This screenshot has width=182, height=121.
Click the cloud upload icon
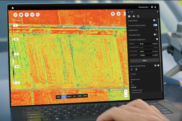pos(134,16)
